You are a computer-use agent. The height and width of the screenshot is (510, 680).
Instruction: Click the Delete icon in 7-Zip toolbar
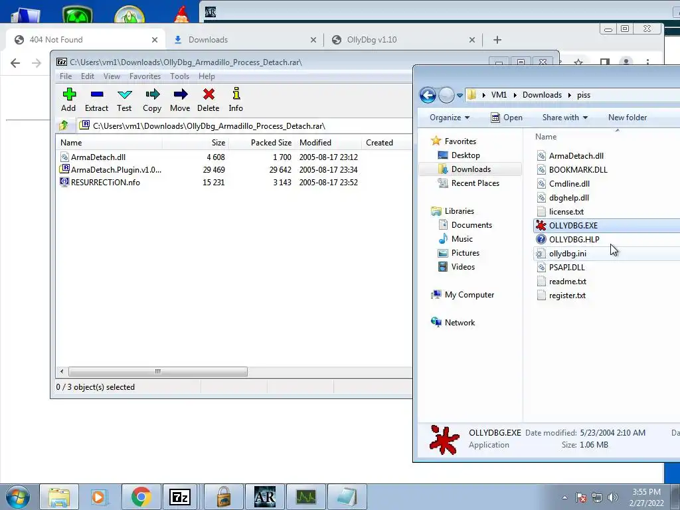209,94
